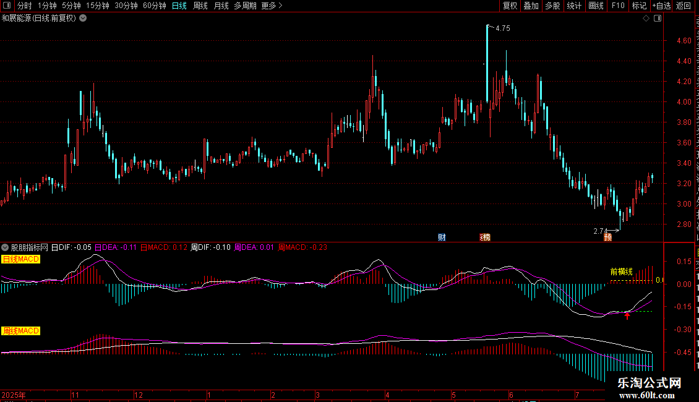
Task: Select the 15分钟 period tab
Action: point(97,6)
